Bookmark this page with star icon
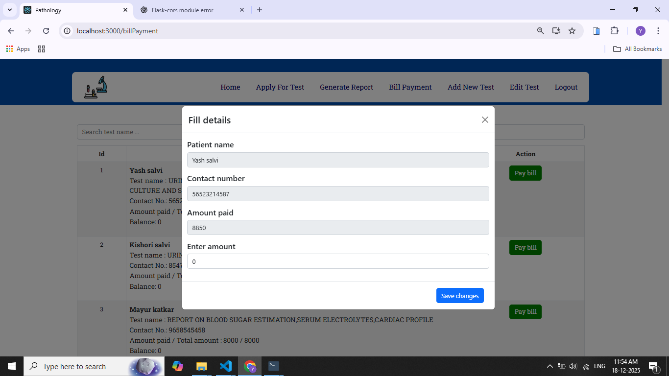 coord(572,31)
